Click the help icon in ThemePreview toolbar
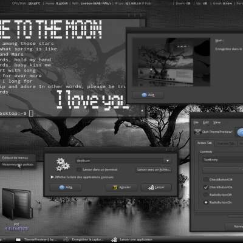 coord(241,132)
